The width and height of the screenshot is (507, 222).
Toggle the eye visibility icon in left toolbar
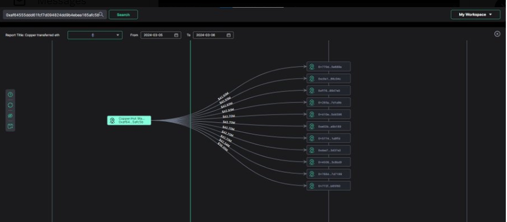[10, 115]
